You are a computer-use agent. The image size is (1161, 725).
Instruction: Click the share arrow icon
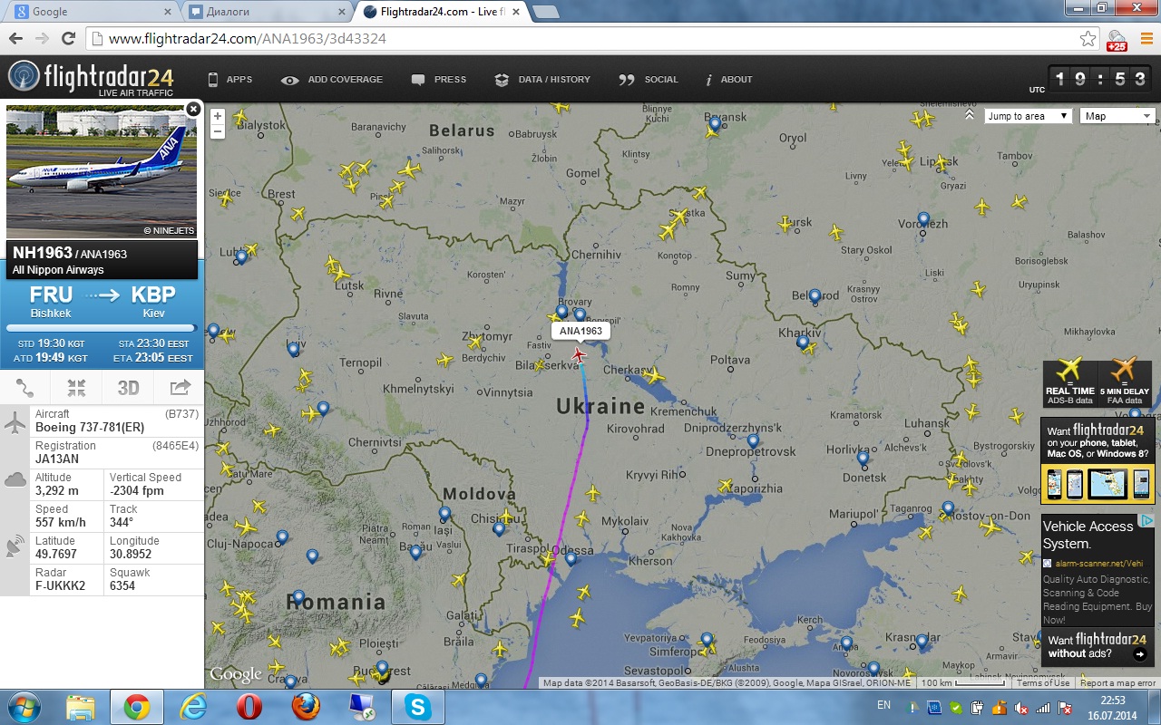coord(180,388)
